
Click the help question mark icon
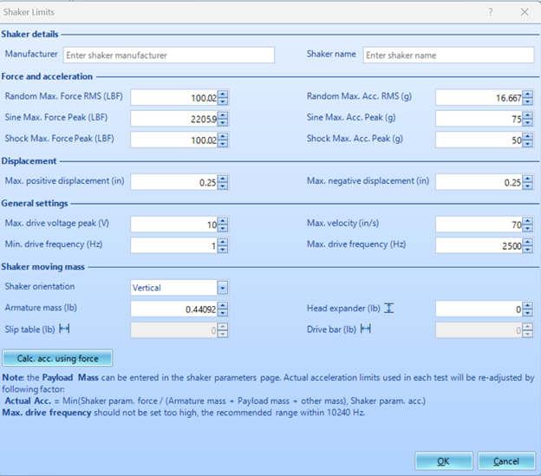[x=490, y=12]
